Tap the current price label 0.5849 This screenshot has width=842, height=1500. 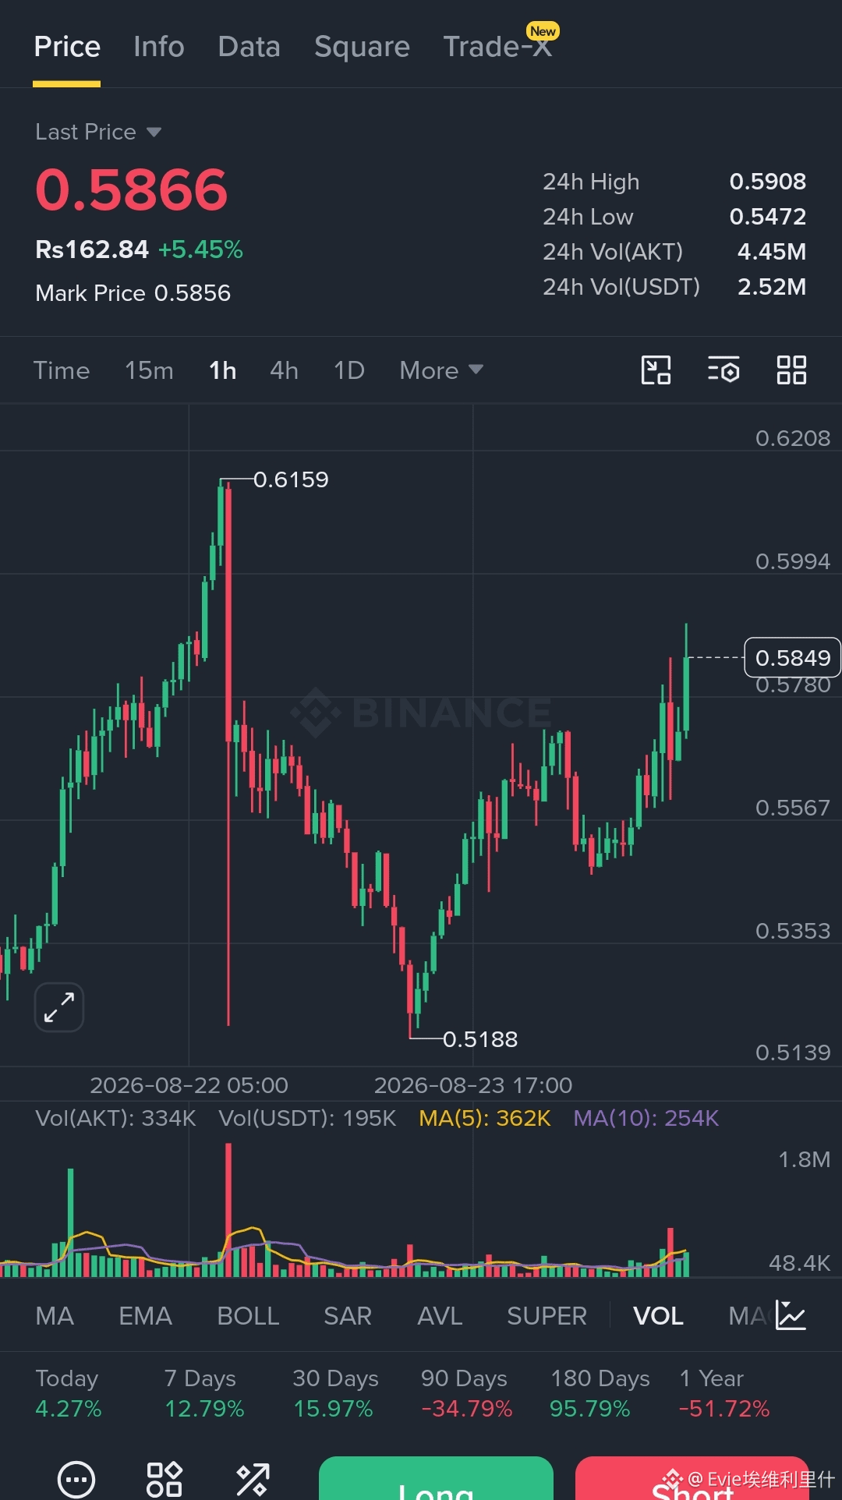tap(792, 657)
